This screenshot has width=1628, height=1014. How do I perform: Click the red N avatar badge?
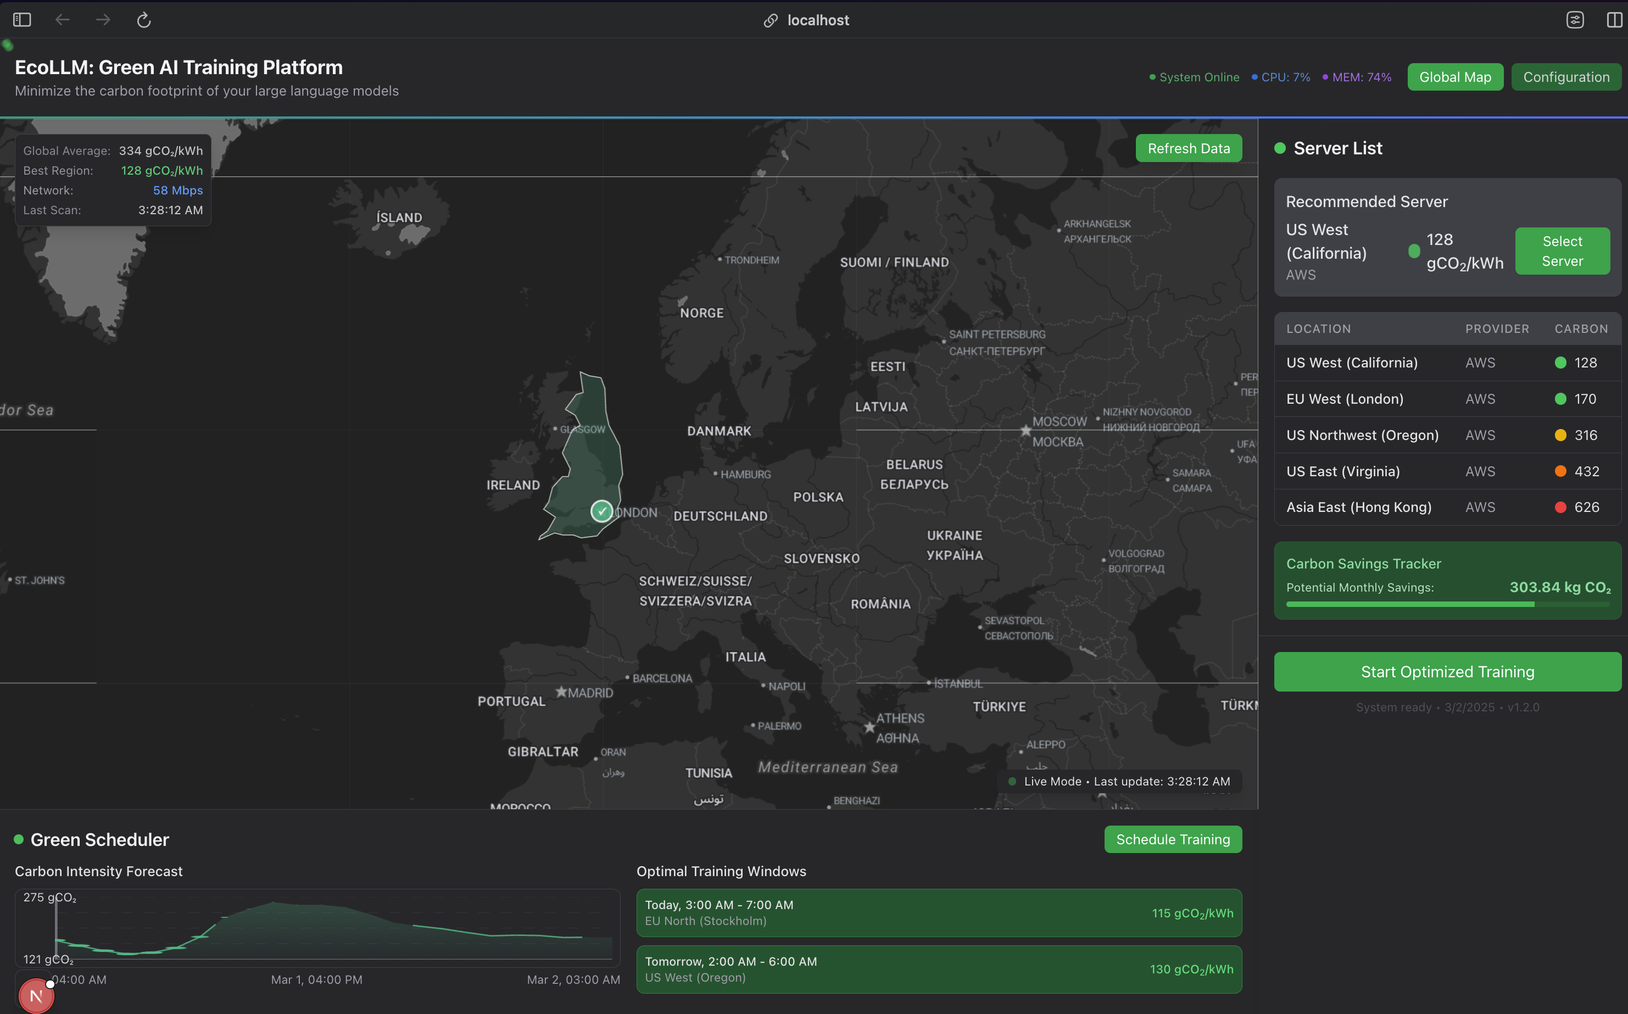(36, 996)
